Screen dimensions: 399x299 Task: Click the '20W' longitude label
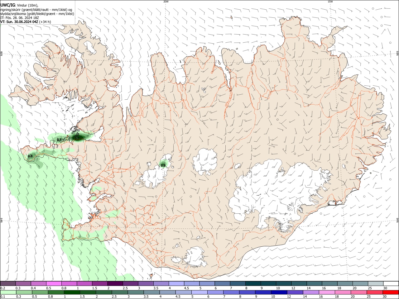point(166,2)
